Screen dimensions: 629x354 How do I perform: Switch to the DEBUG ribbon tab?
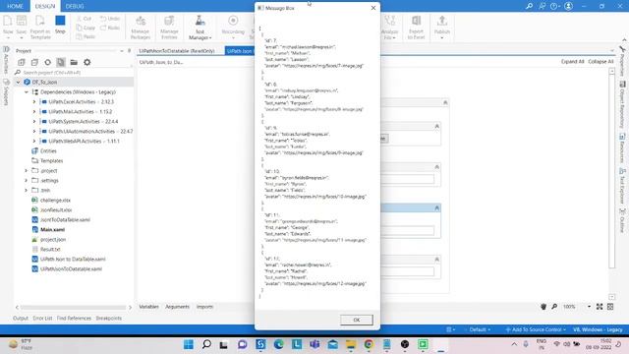click(x=75, y=6)
